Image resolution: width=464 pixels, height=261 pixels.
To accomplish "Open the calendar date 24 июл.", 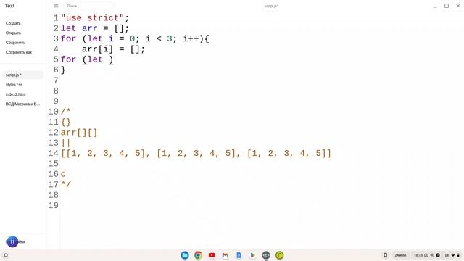I will tap(400, 255).
